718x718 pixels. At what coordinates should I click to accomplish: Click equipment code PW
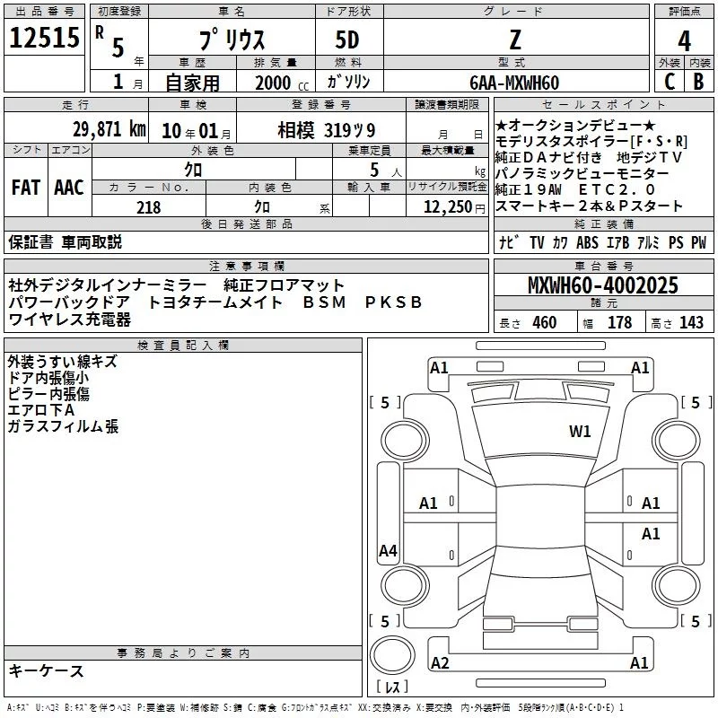699,242
